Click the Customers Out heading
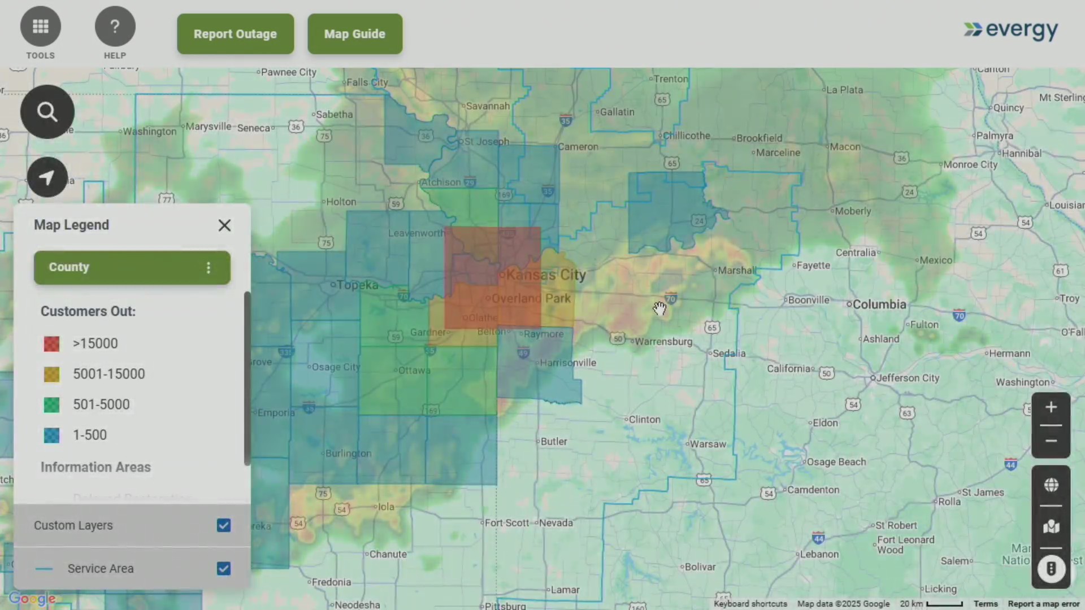 [x=88, y=311]
